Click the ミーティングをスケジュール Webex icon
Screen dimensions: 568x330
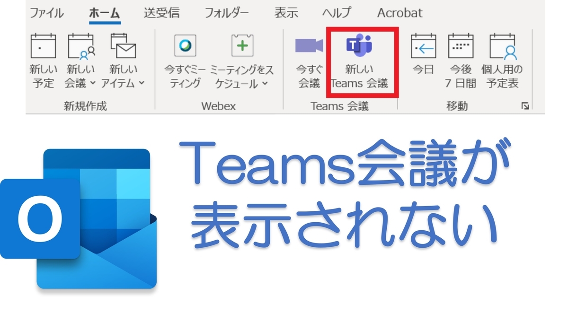[x=242, y=46]
